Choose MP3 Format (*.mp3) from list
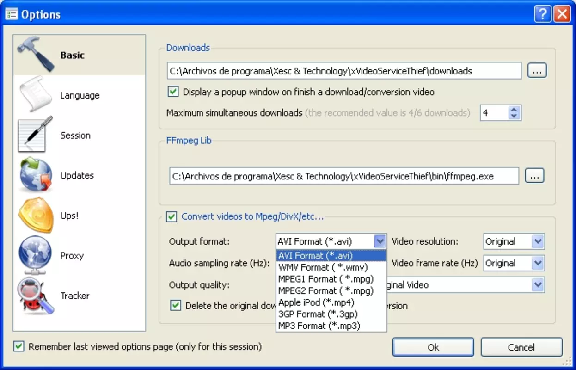Screen dimensions: 576x370 (331, 326)
